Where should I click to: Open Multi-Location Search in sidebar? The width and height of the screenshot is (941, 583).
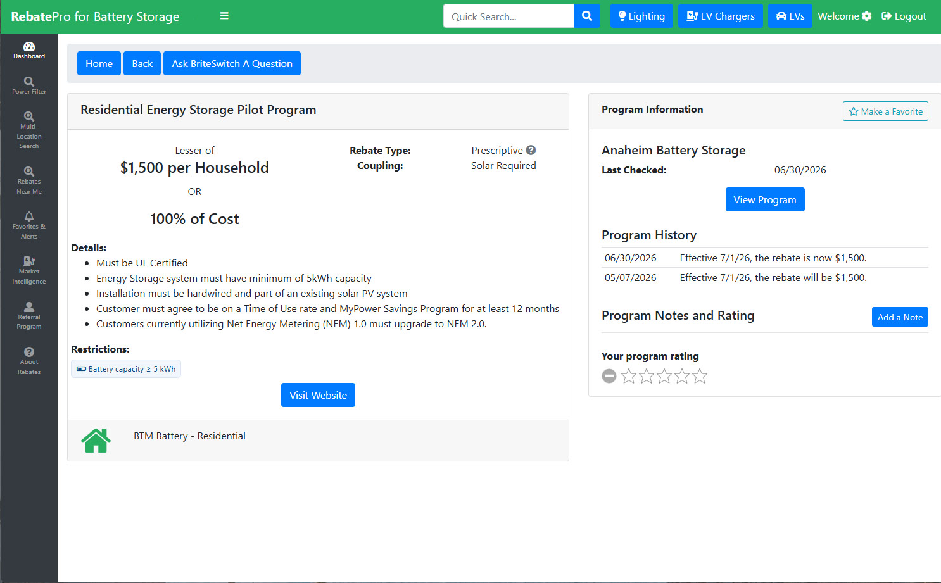click(29, 130)
